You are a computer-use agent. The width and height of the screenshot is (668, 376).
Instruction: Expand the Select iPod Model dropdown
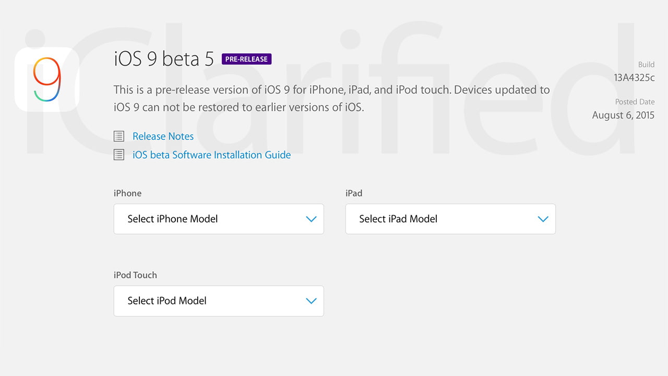[x=219, y=301]
